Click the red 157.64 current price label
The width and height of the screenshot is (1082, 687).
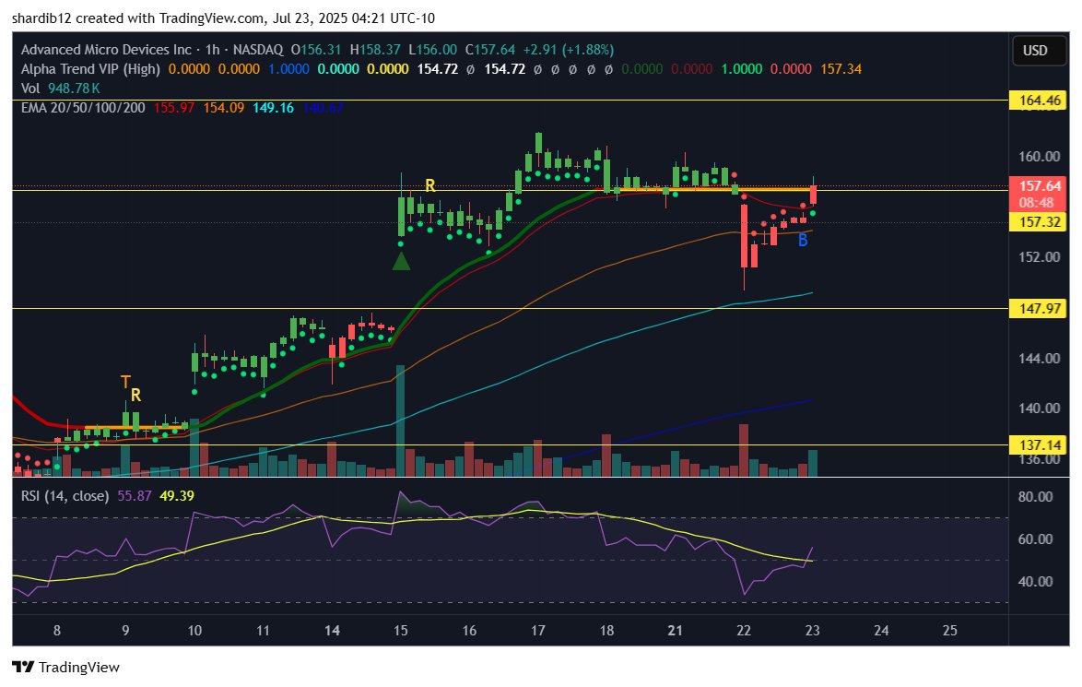pos(1039,185)
